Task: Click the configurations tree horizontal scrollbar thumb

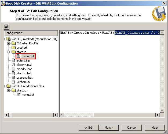Action: pyautogui.click(x=32, y=115)
